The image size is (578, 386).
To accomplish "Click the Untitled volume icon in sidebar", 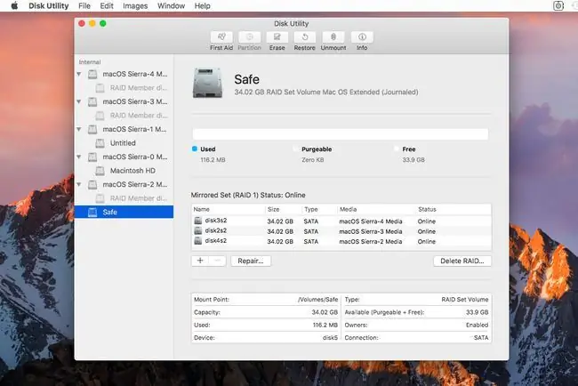I will [100, 143].
